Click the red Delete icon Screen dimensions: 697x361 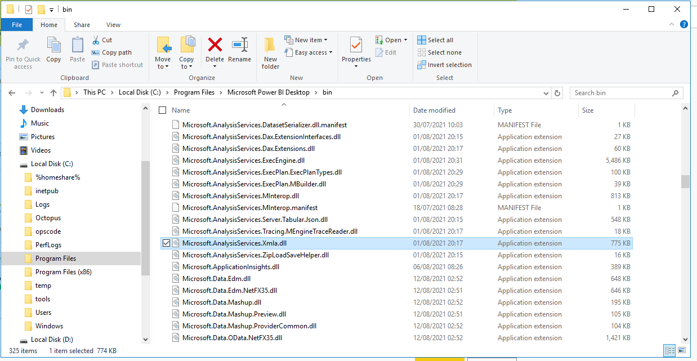215,44
